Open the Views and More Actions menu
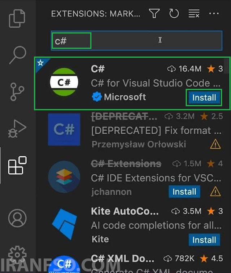Viewport: 231px width, 273px height. click(214, 13)
